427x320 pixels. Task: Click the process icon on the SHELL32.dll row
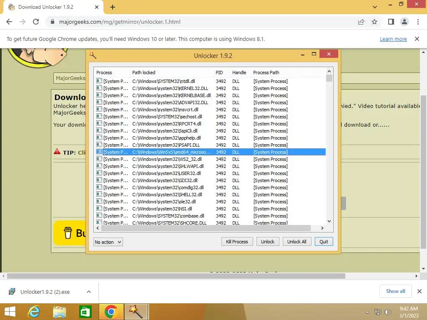coord(99,194)
